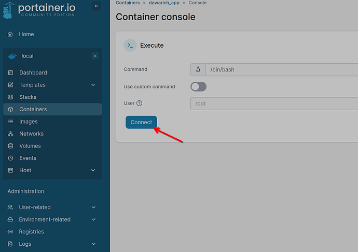Screen dimensions: 358x252
Task: Click the Volumes database icon
Action: 10,146
